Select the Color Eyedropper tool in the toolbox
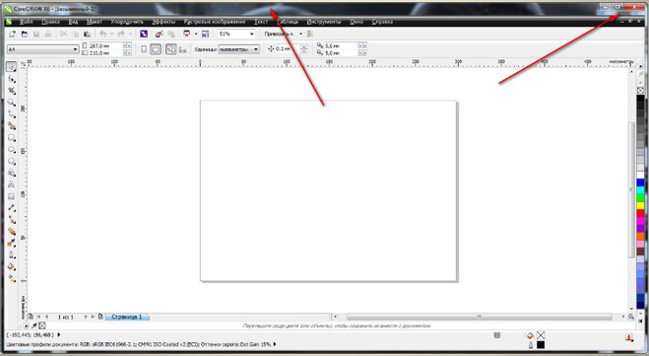The width and height of the screenshot is (649, 356). 12,244
